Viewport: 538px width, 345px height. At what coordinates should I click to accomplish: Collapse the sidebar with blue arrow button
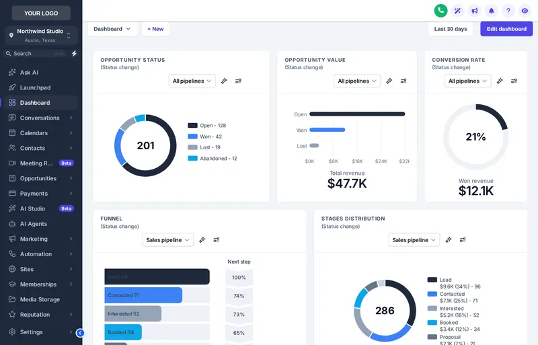point(80,333)
